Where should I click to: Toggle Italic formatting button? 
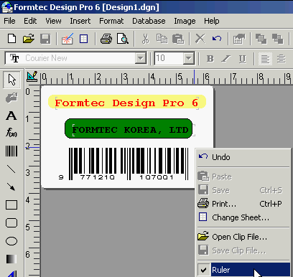pos(226,58)
